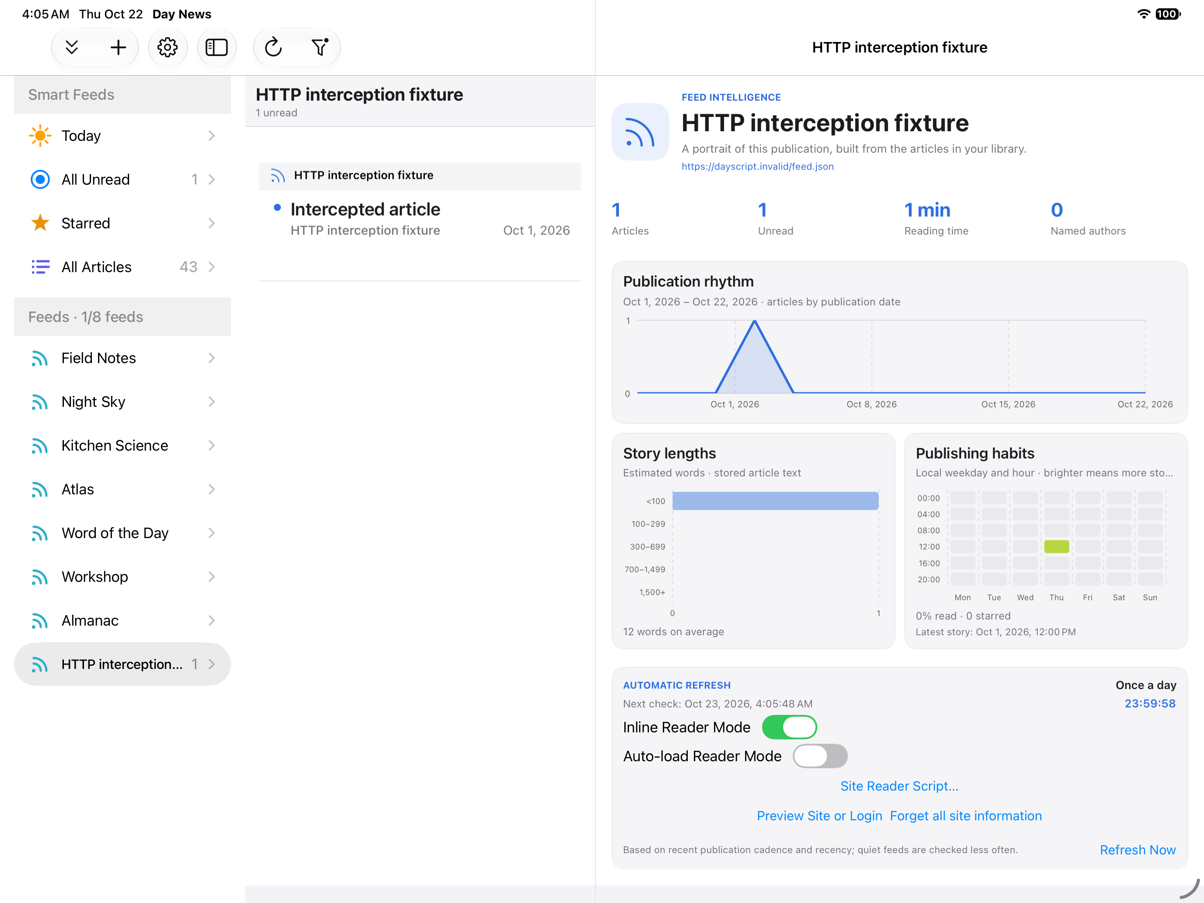
Task: Tap the mark-all-read double chevron icon
Action: click(x=72, y=47)
